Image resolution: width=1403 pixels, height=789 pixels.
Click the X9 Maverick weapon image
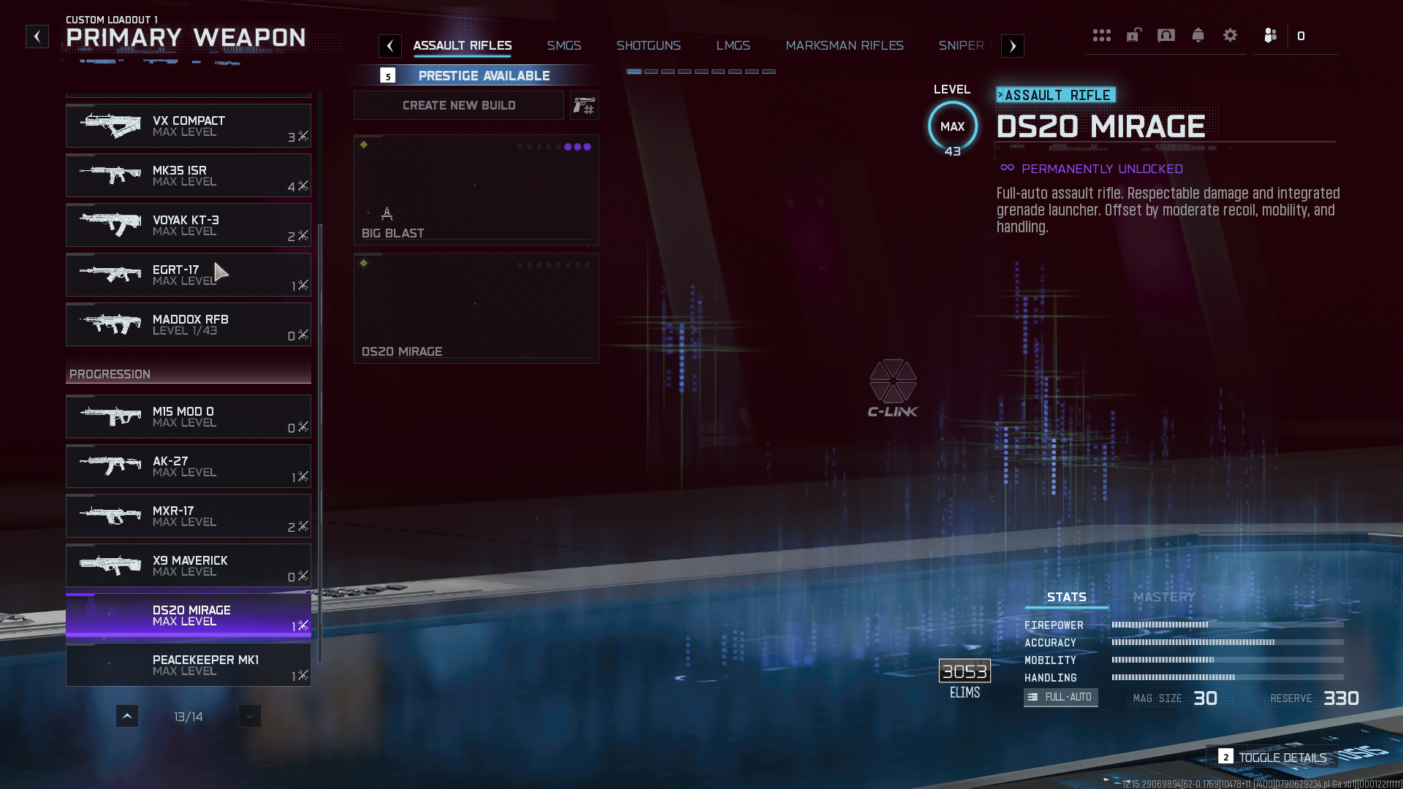click(110, 565)
